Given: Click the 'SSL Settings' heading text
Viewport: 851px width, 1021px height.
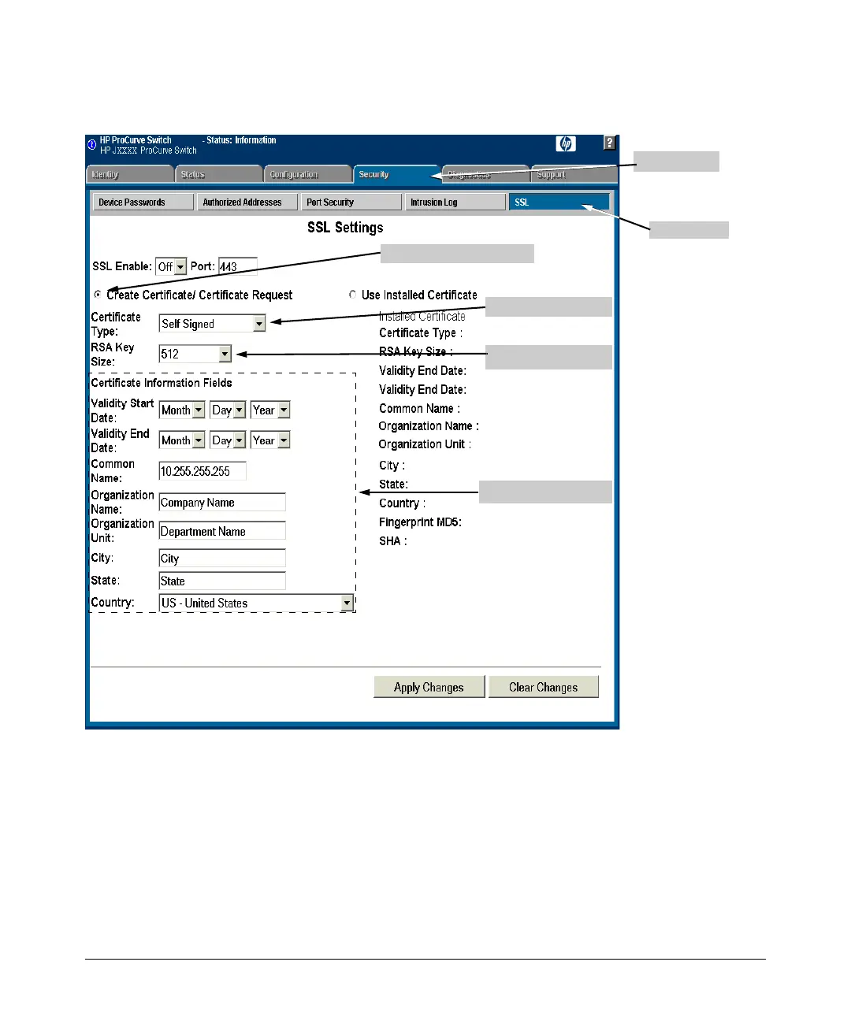Looking at the screenshot, I should click(x=345, y=228).
